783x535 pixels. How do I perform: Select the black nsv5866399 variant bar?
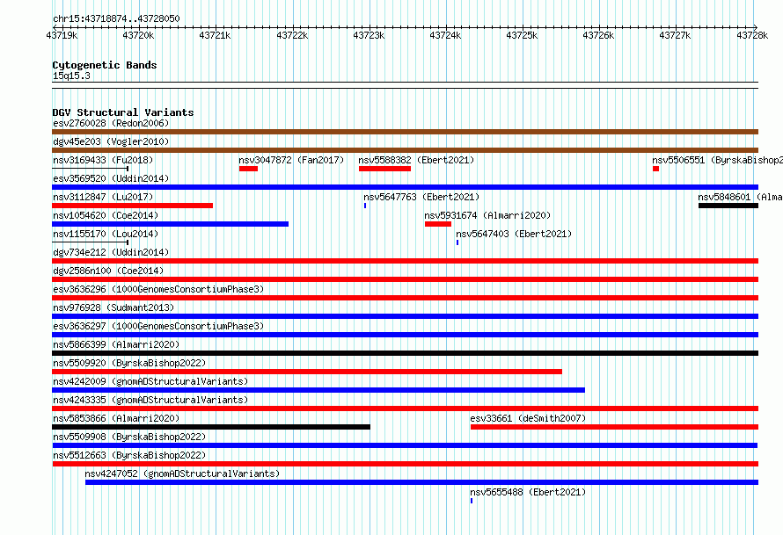pos(405,353)
